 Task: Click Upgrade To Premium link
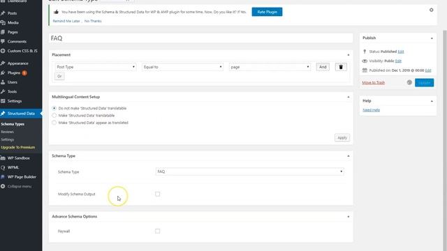(x=17, y=147)
